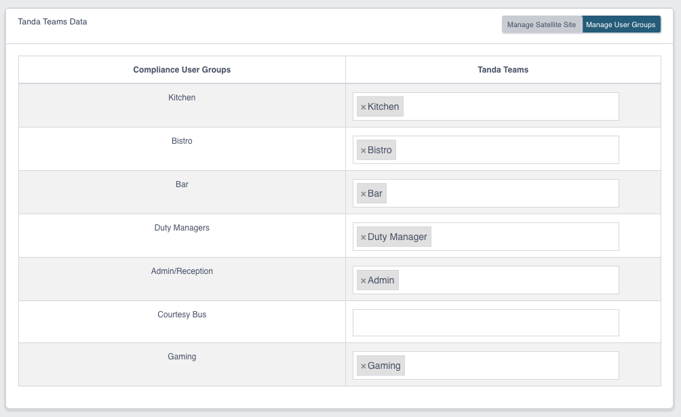Remove the Duty Manager team tag
This screenshot has width=681, height=417.
pyautogui.click(x=364, y=237)
